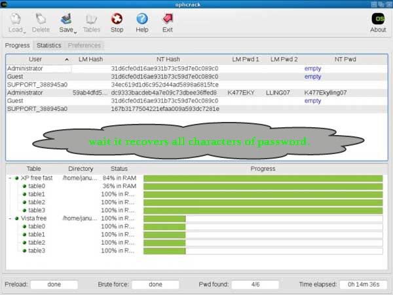Click NT password K477Ekylling07 cell
Screen dimensions: 393x295
click(x=326, y=93)
